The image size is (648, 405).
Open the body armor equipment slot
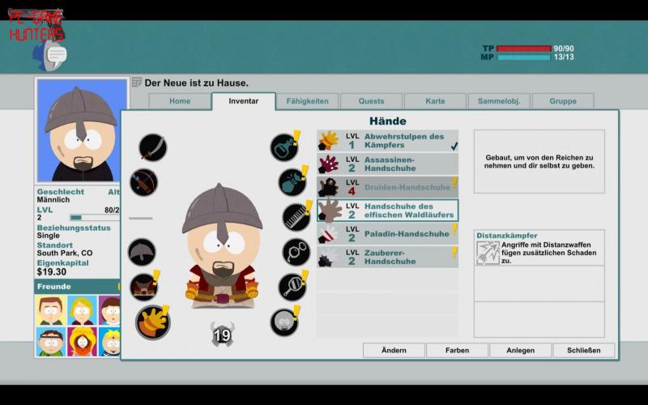[144, 287]
